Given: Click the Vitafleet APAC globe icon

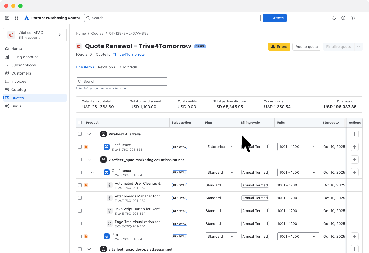Looking at the screenshot, I should click(x=11, y=35).
